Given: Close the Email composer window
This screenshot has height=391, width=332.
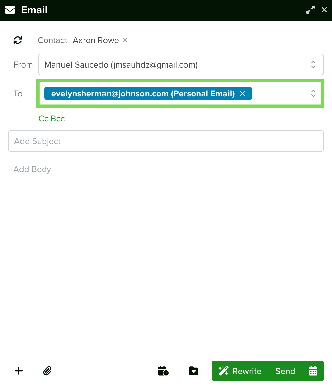Looking at the screenshot, I should tap(324, 10).
